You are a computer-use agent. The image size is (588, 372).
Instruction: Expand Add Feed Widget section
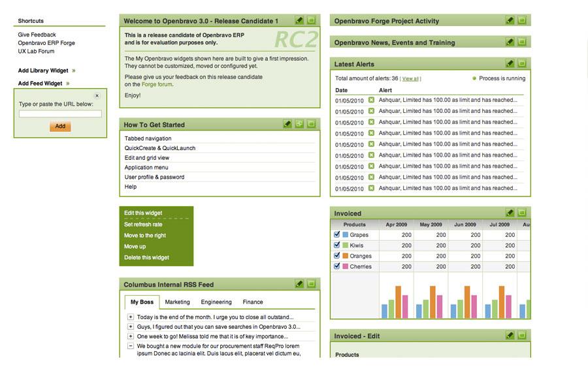click(x=44, y=83)
